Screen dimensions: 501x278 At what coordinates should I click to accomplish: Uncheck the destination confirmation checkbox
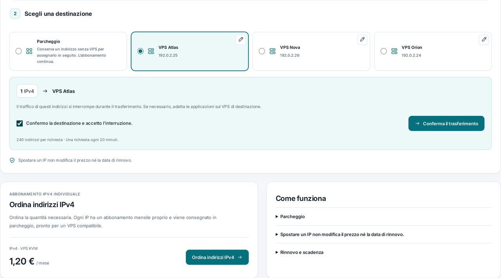tap(20, 123)
